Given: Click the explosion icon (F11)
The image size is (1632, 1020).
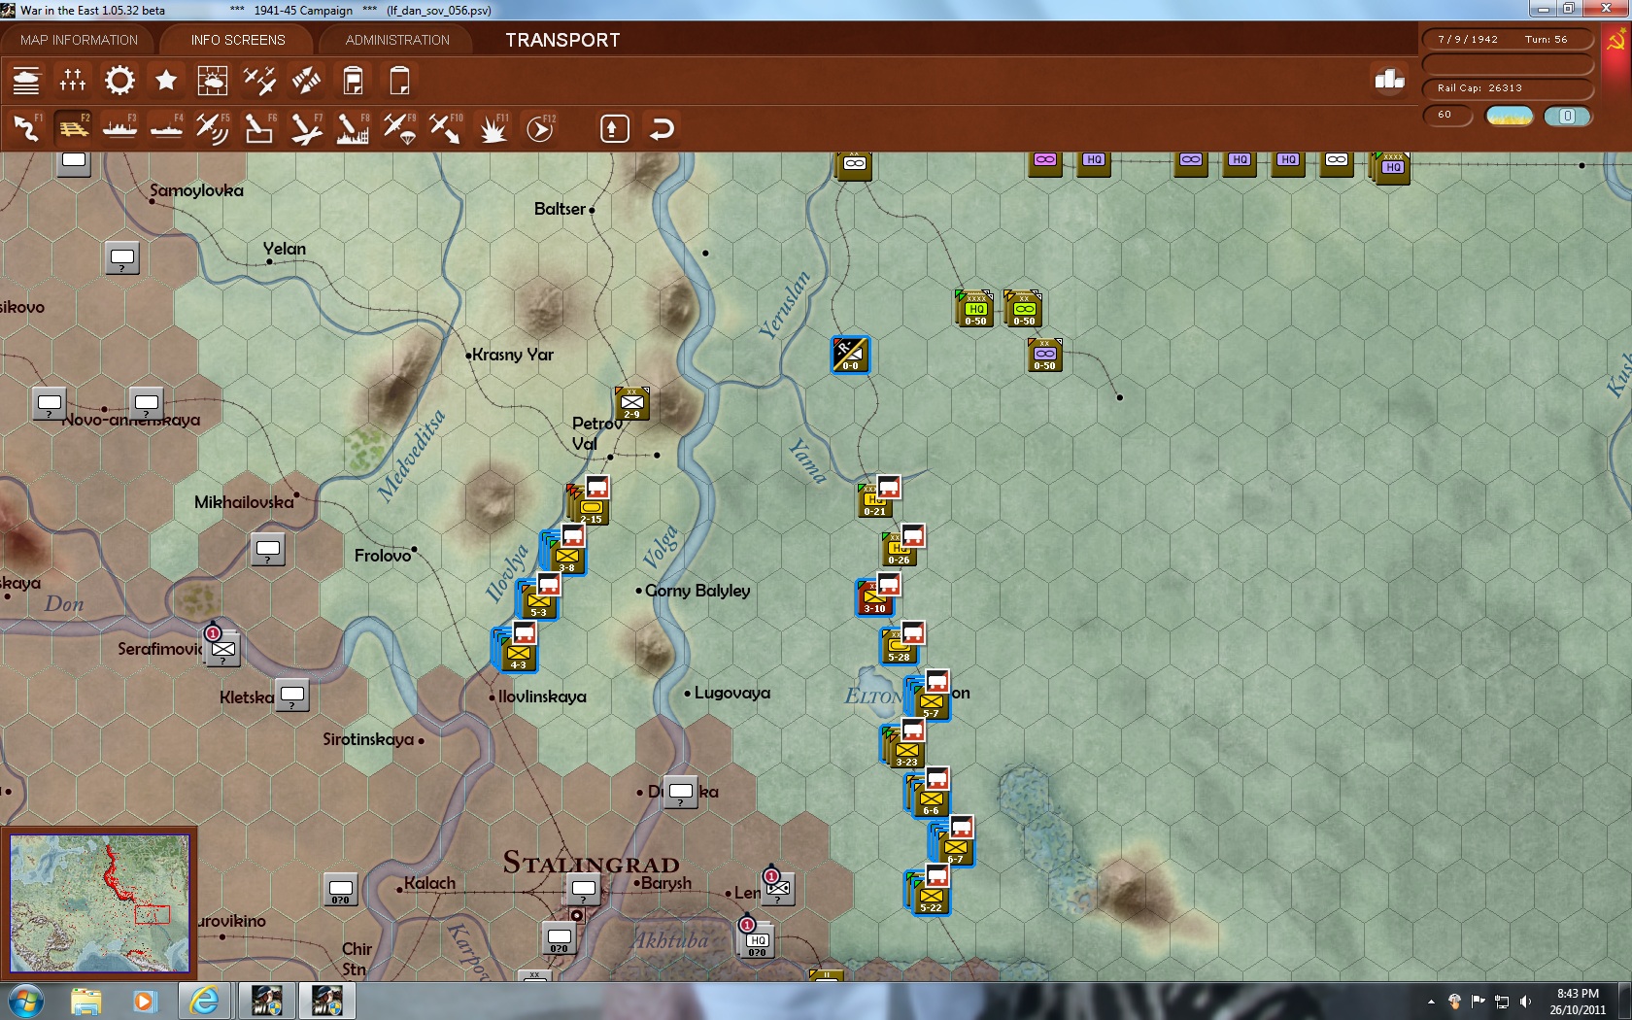Looking at the screenshot, I should pos(493,128).
